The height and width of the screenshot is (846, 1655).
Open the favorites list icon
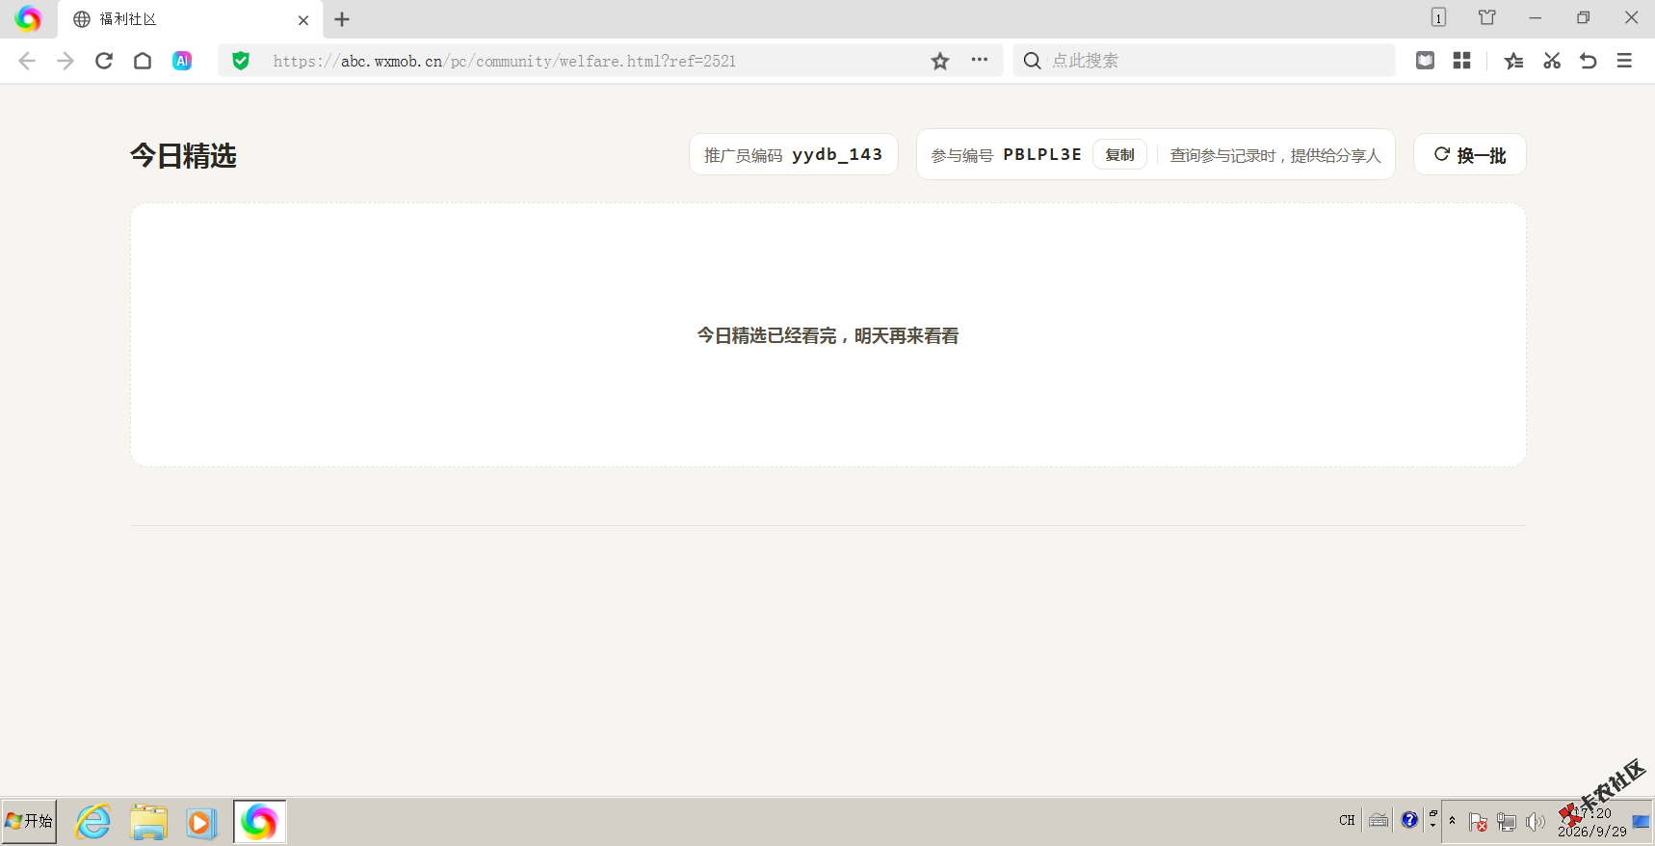tap(1513, 61)
